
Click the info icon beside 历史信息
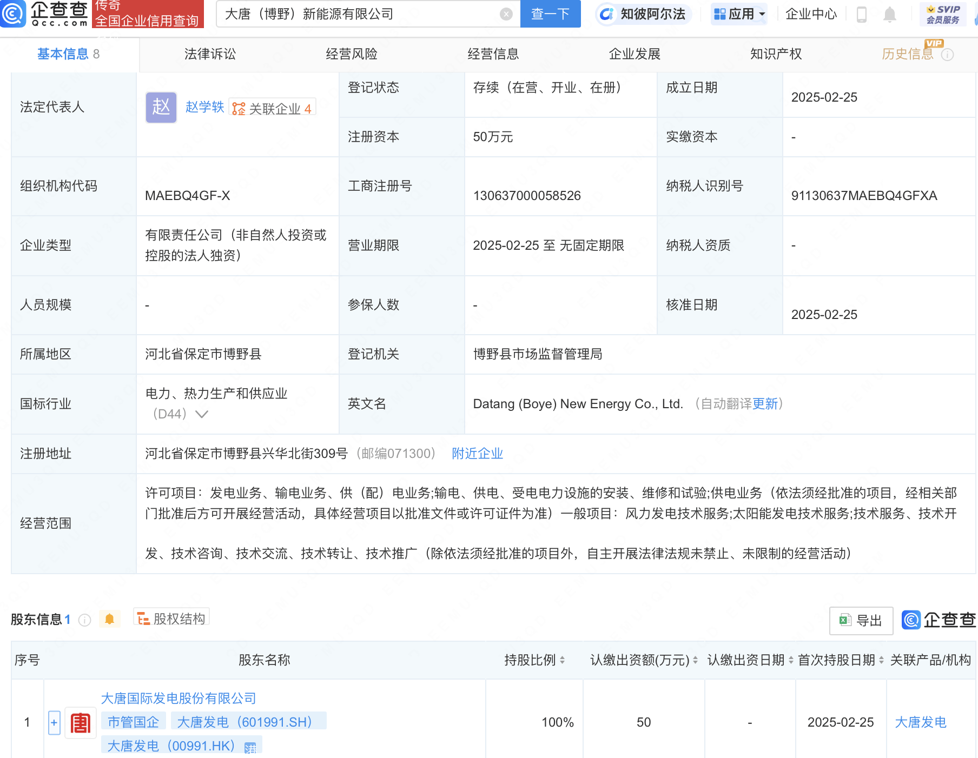coord(947,55)
